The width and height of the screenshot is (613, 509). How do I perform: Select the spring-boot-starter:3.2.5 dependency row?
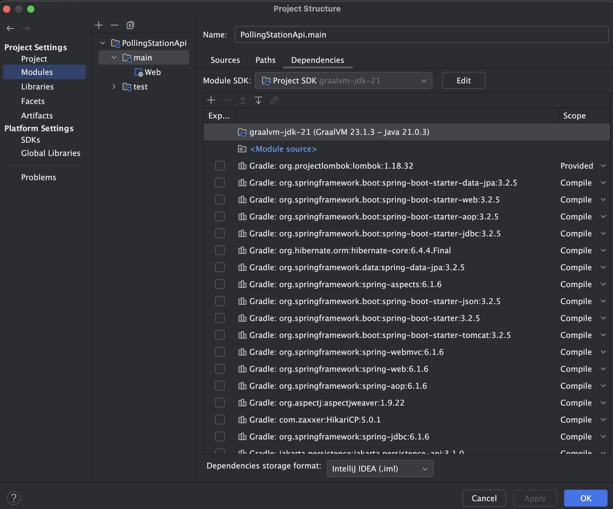(406, 318)
